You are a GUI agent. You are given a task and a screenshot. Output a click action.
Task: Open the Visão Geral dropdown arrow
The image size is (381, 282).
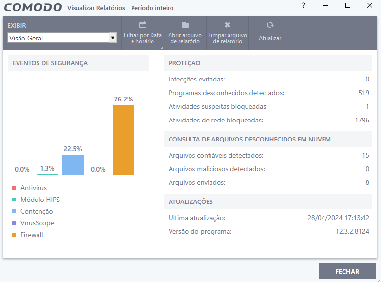click(113, 38)
